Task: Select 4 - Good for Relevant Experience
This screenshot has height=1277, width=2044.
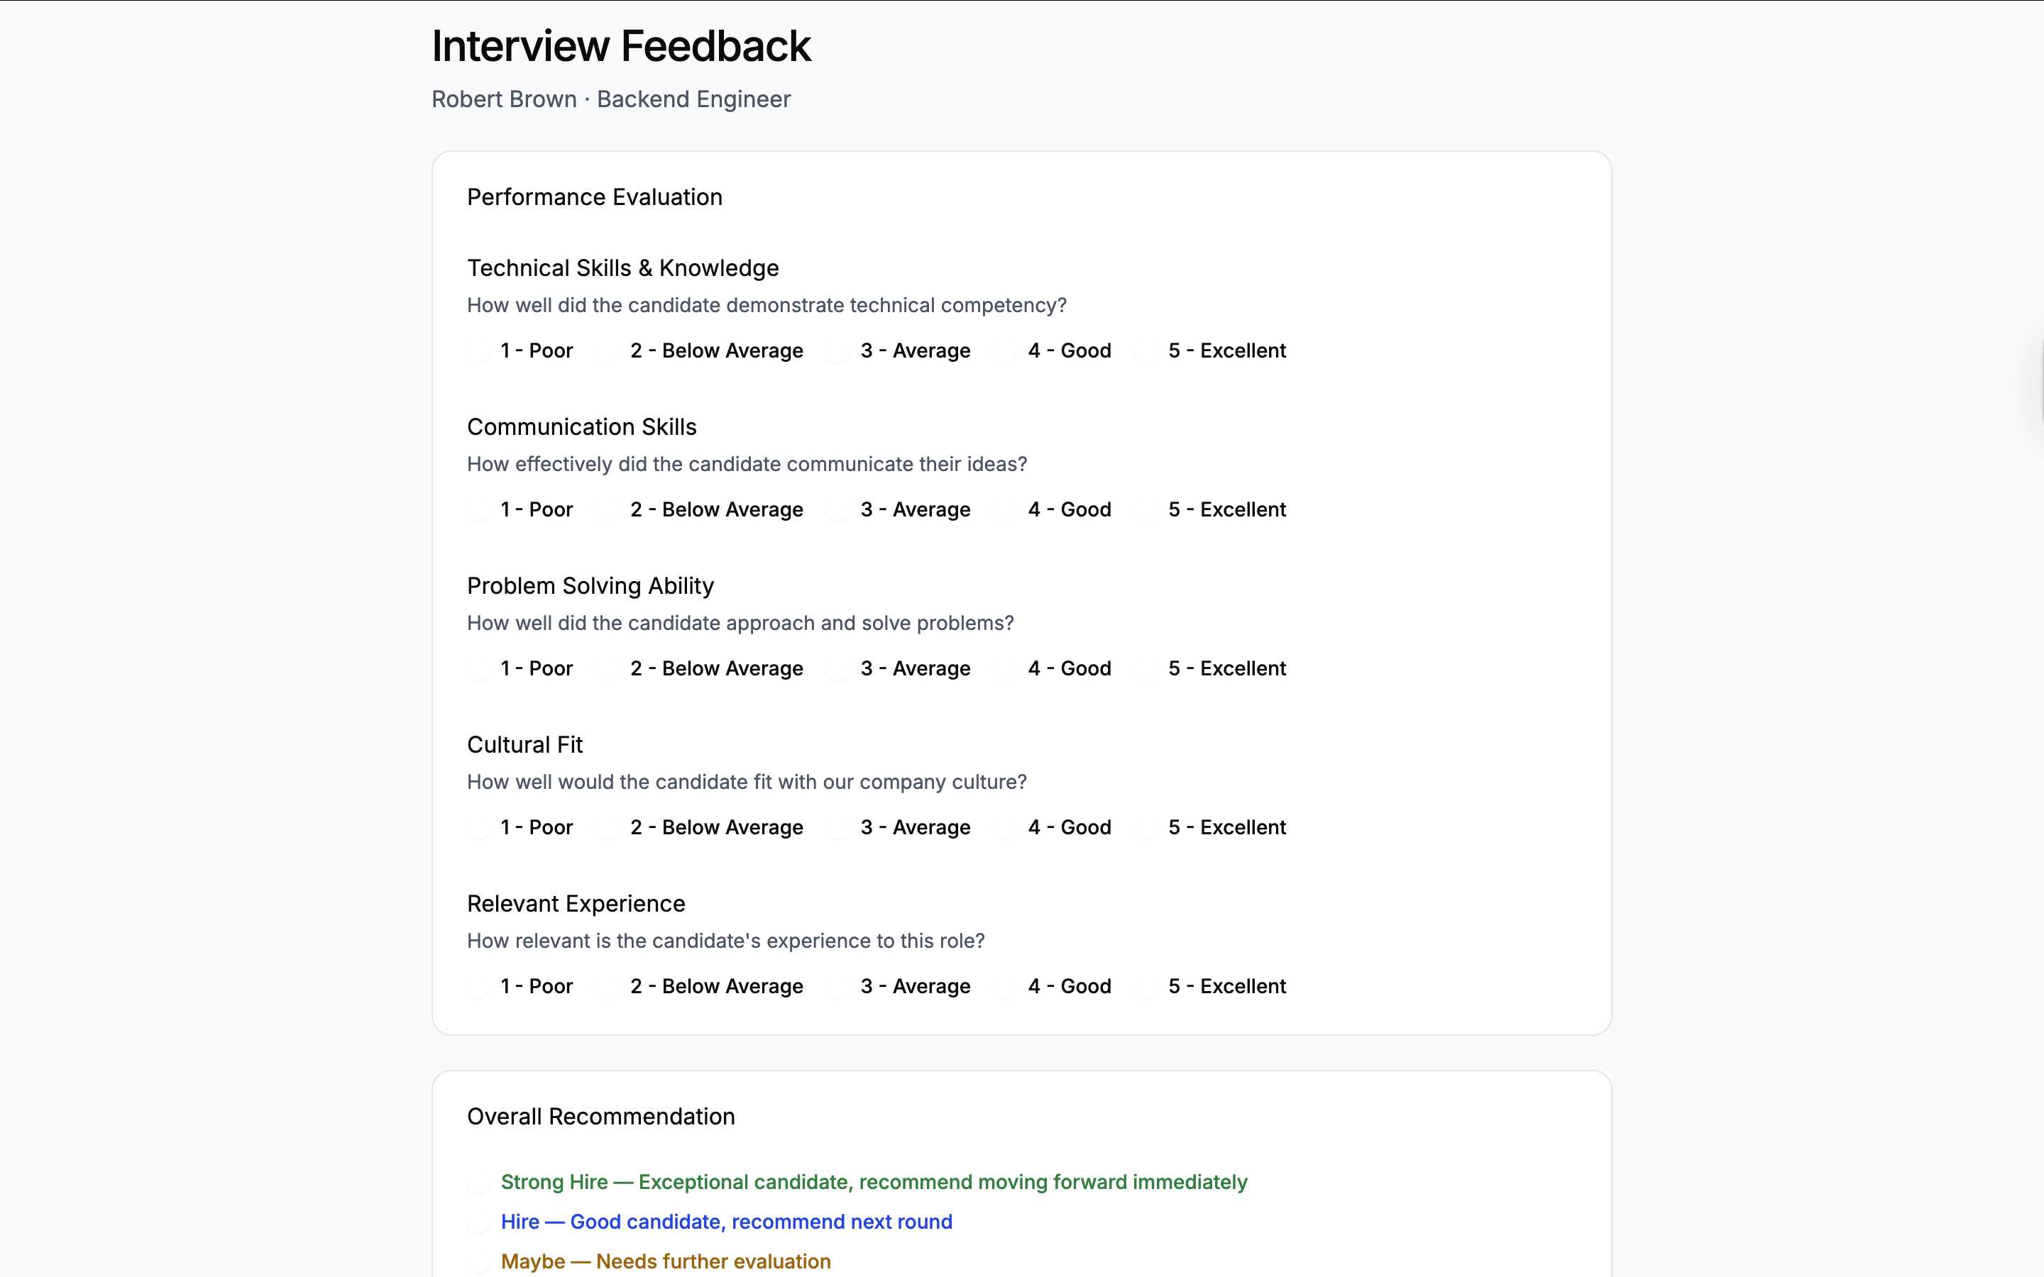Action: 1005,986
